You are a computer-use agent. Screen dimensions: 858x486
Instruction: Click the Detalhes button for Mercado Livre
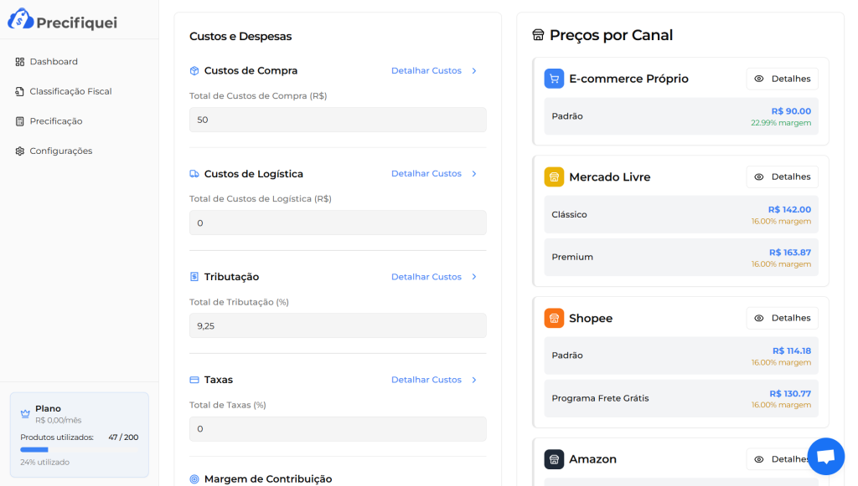click(x=782, y=176)
